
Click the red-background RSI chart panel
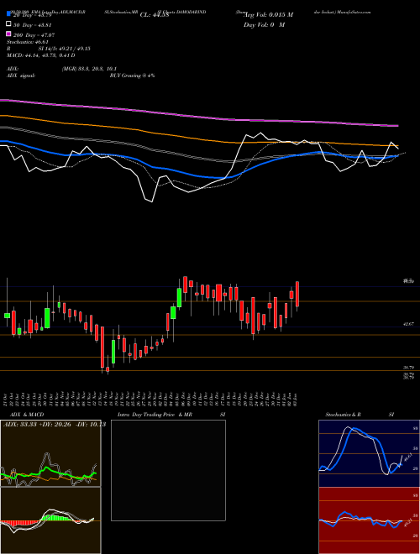pos(369,520)
